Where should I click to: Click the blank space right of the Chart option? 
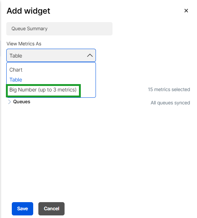coord(58,70)
